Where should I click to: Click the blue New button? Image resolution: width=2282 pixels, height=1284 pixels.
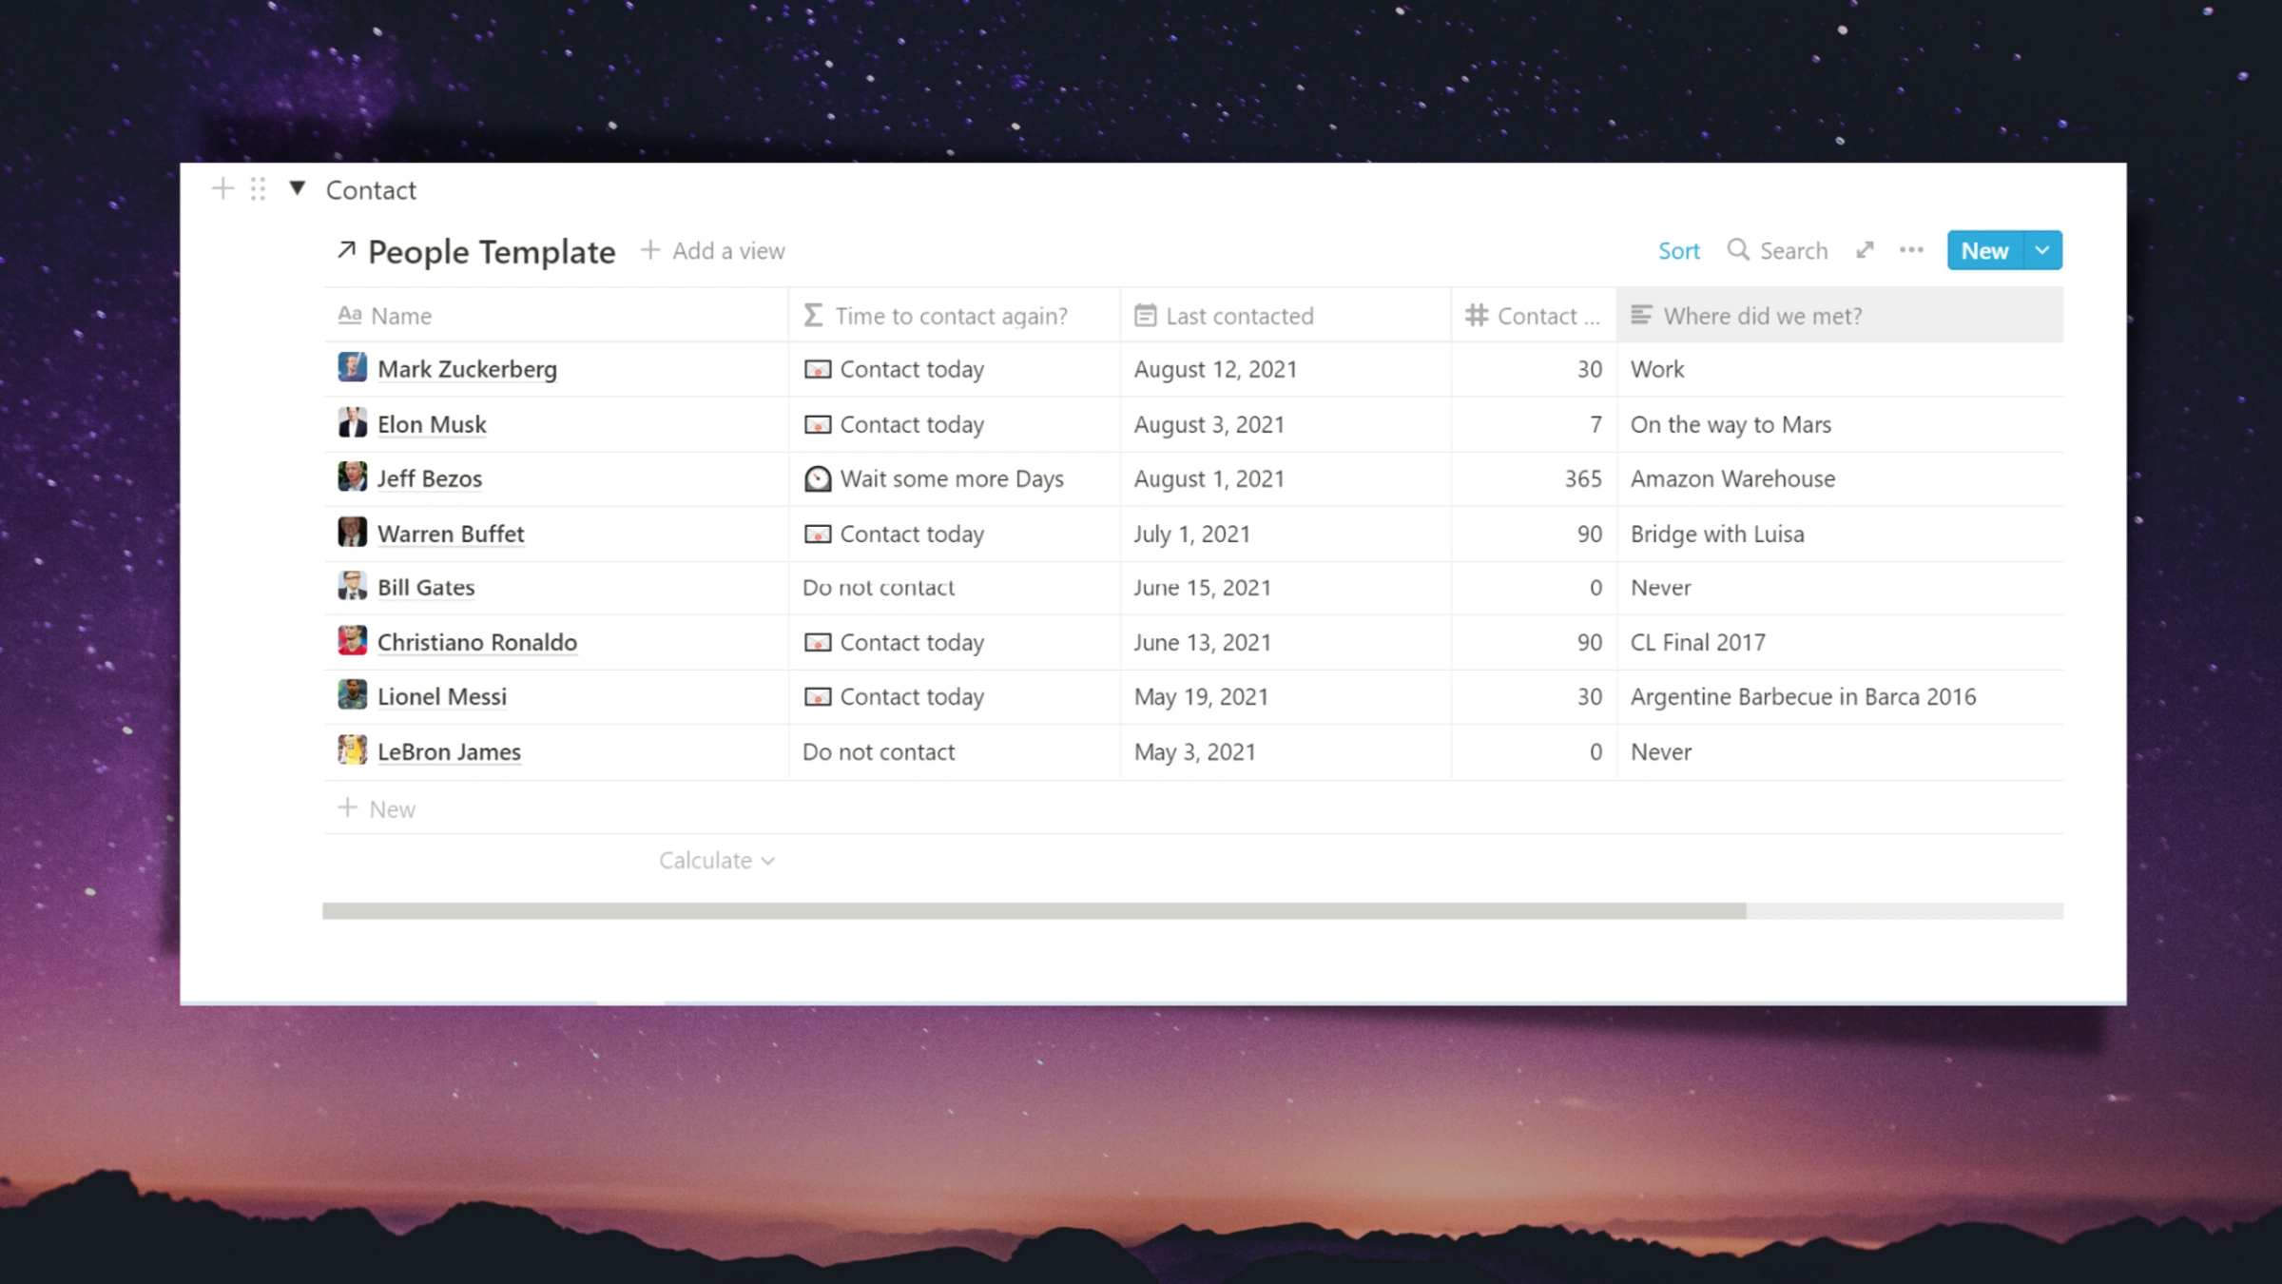click(1985, 250)
